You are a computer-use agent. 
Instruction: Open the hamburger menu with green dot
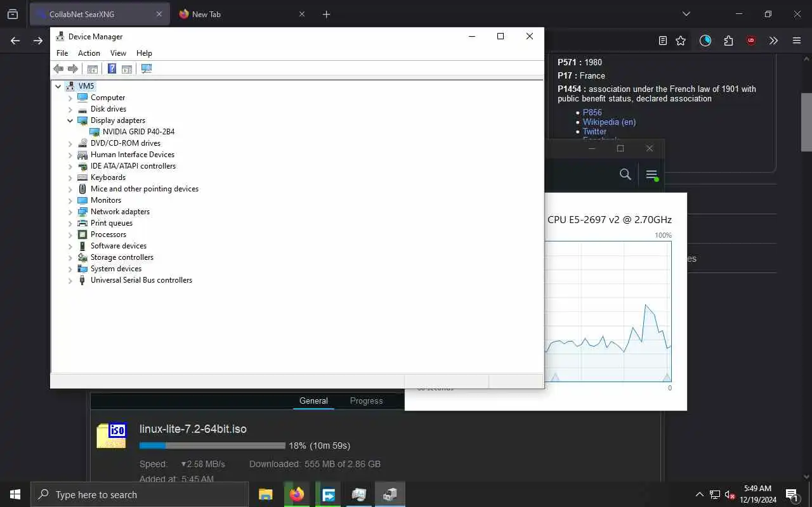point(651,174)
